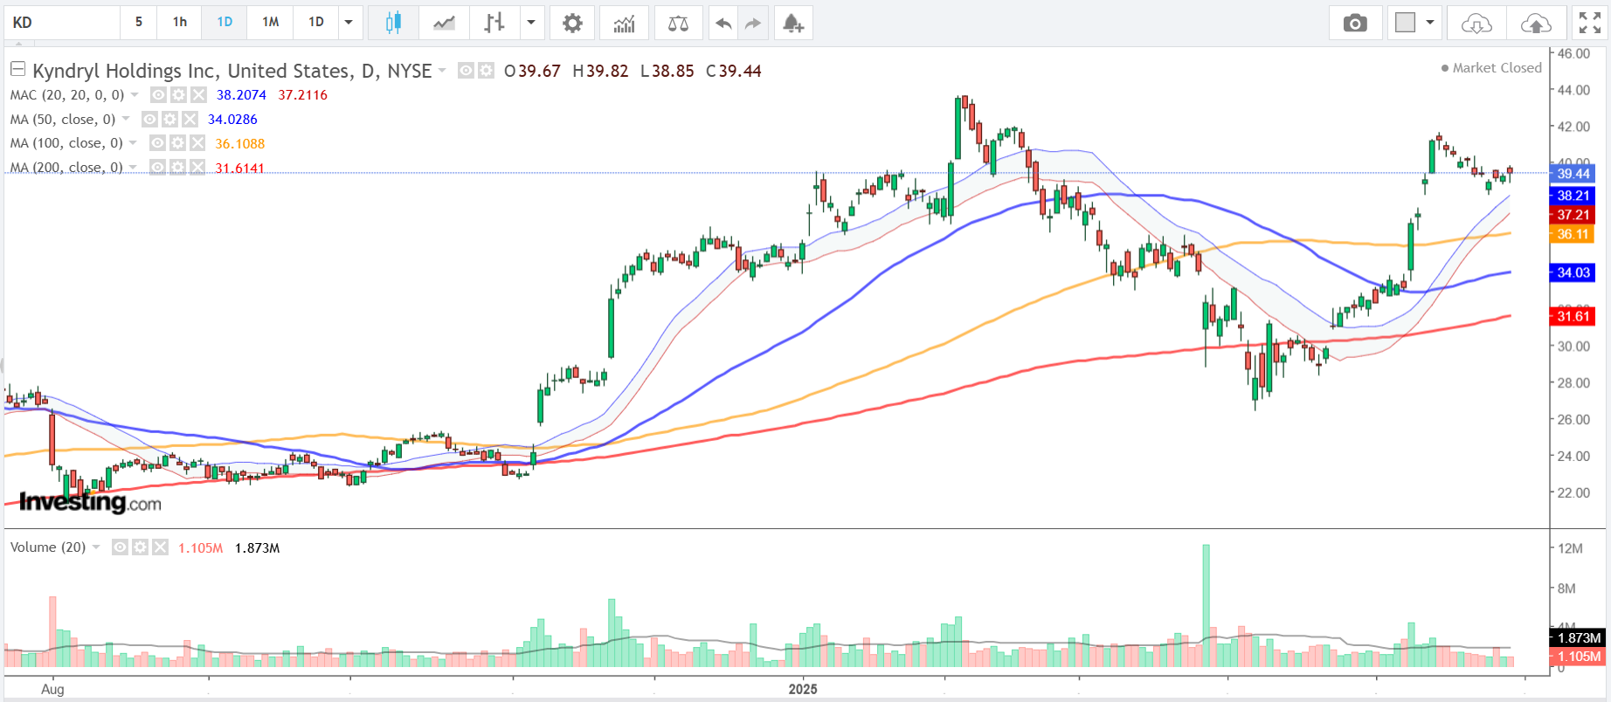Click the 31.61 red price axis tag
Viewport: 1611px width, 702px height.
1573,316
